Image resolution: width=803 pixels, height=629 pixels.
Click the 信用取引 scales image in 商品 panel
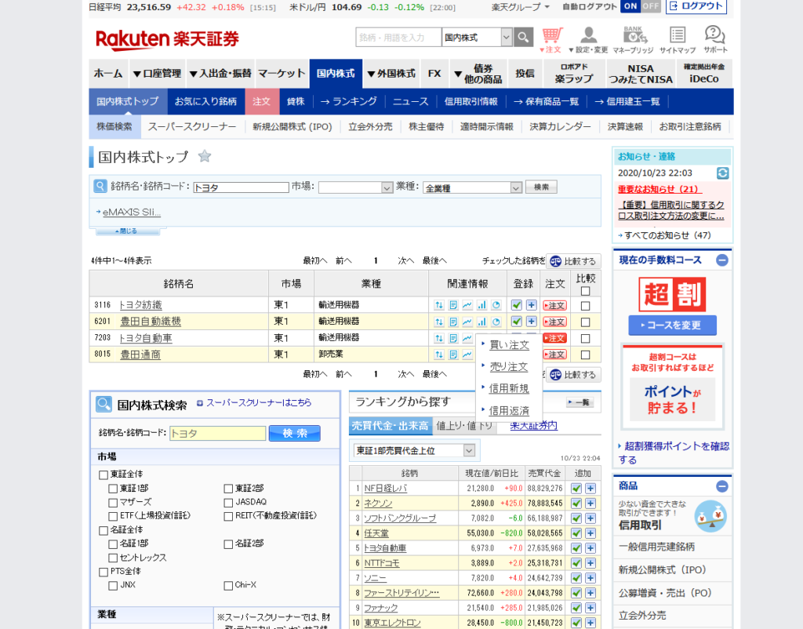tap(710, 516)
